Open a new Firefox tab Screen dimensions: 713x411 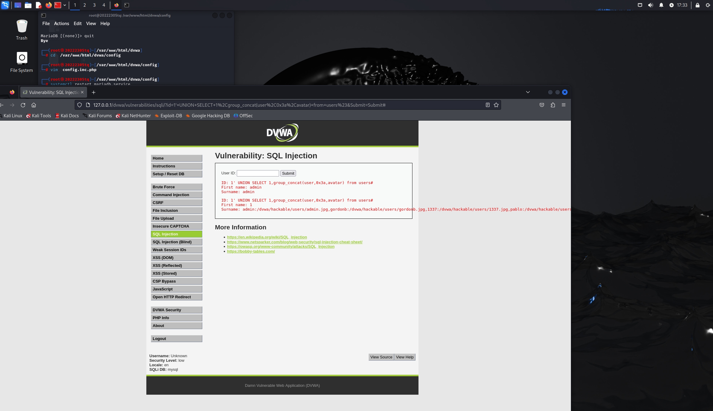[93, 92]
